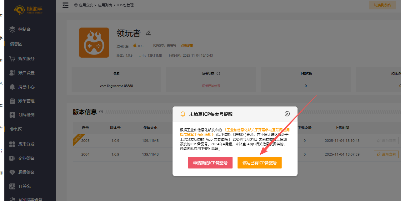Click the 点击设置 ICP link
This screenshot has width=401, height=201.
[x=187, y=46]
